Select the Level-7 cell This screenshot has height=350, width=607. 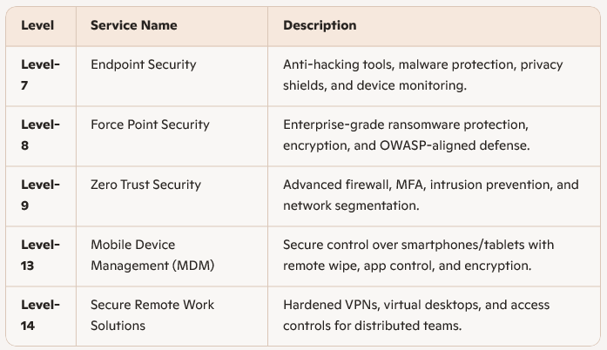coord(40,76)
